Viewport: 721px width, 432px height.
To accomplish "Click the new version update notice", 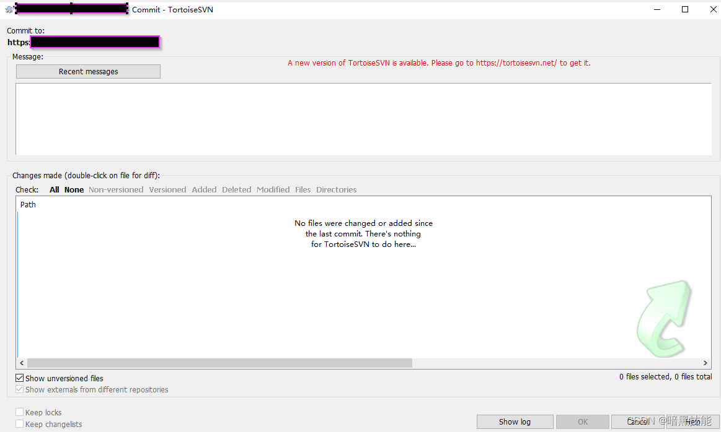I will (x=439, y=63).
